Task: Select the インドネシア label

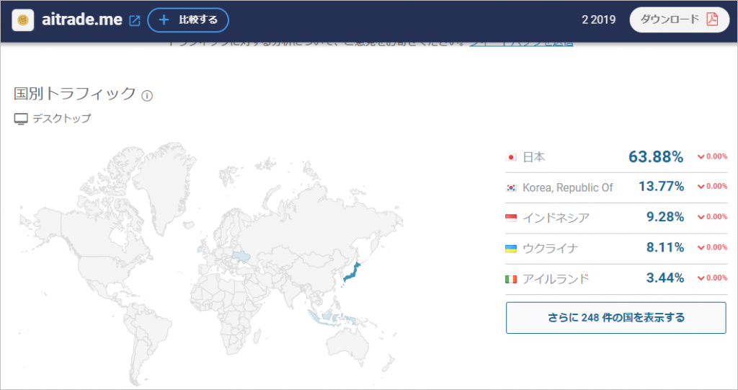Action: point(556,218)
